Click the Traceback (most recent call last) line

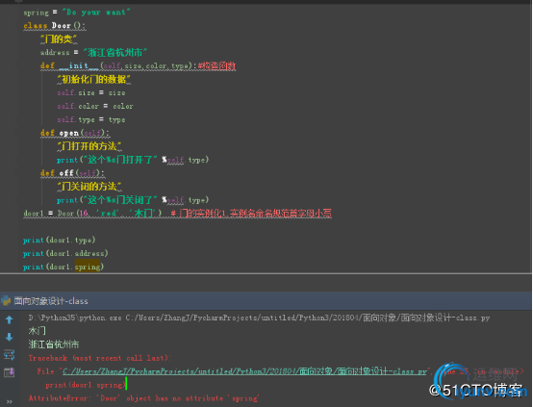click(100, 358)
